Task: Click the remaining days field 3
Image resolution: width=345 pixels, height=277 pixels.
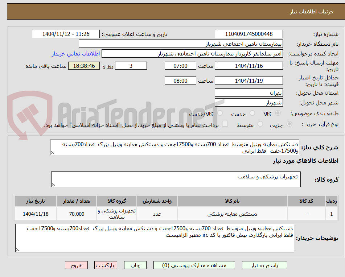Action: point(131,66)
